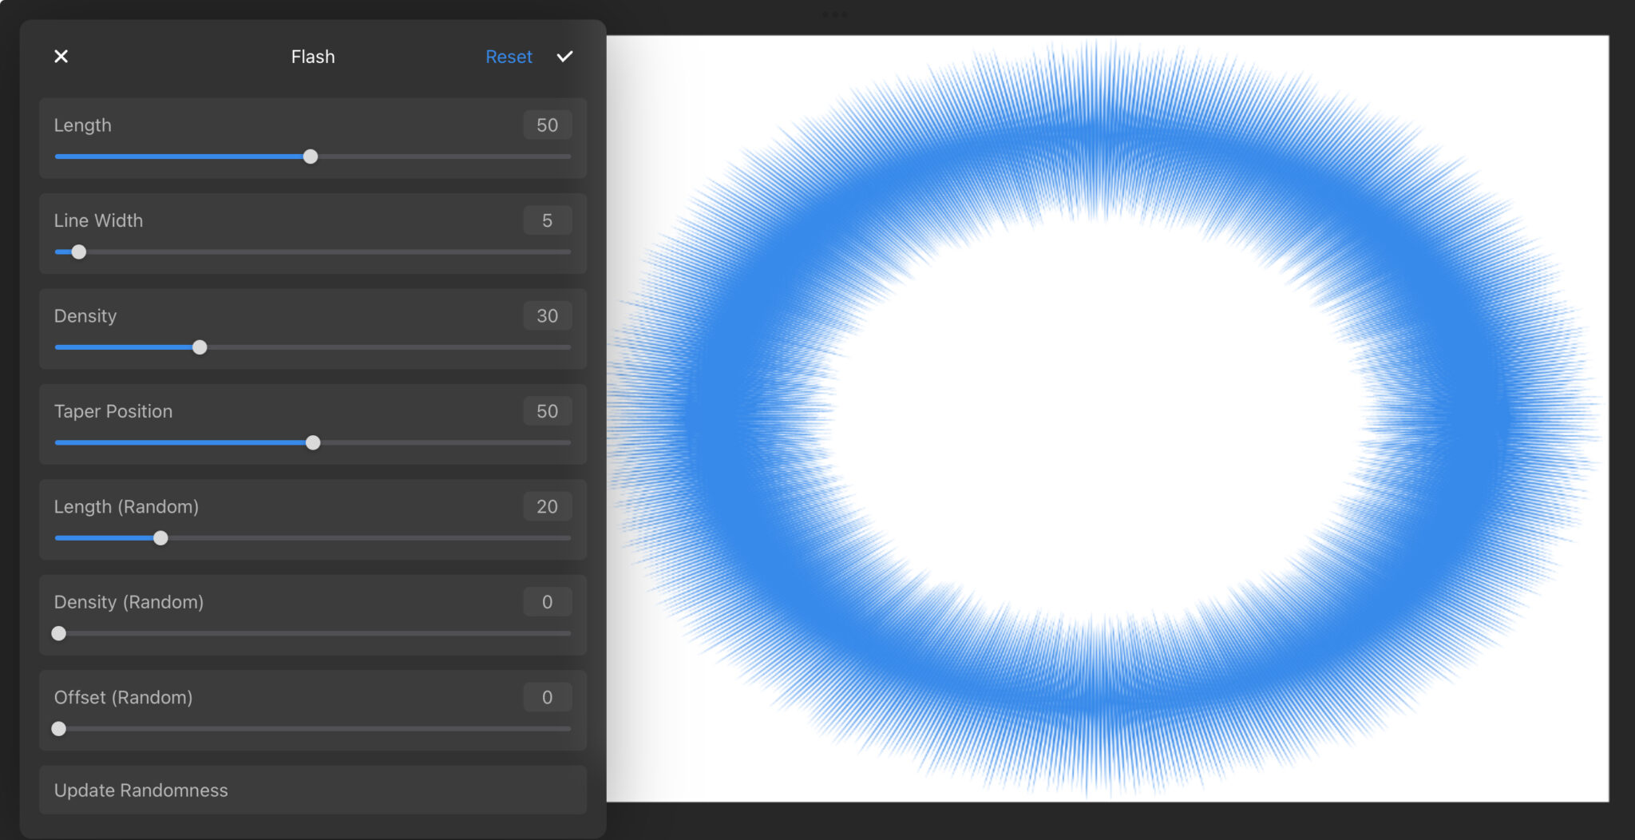Click the Flash panel title
Image resolution: width=1635 pixels, height=840 pixels.
[312, 56]
